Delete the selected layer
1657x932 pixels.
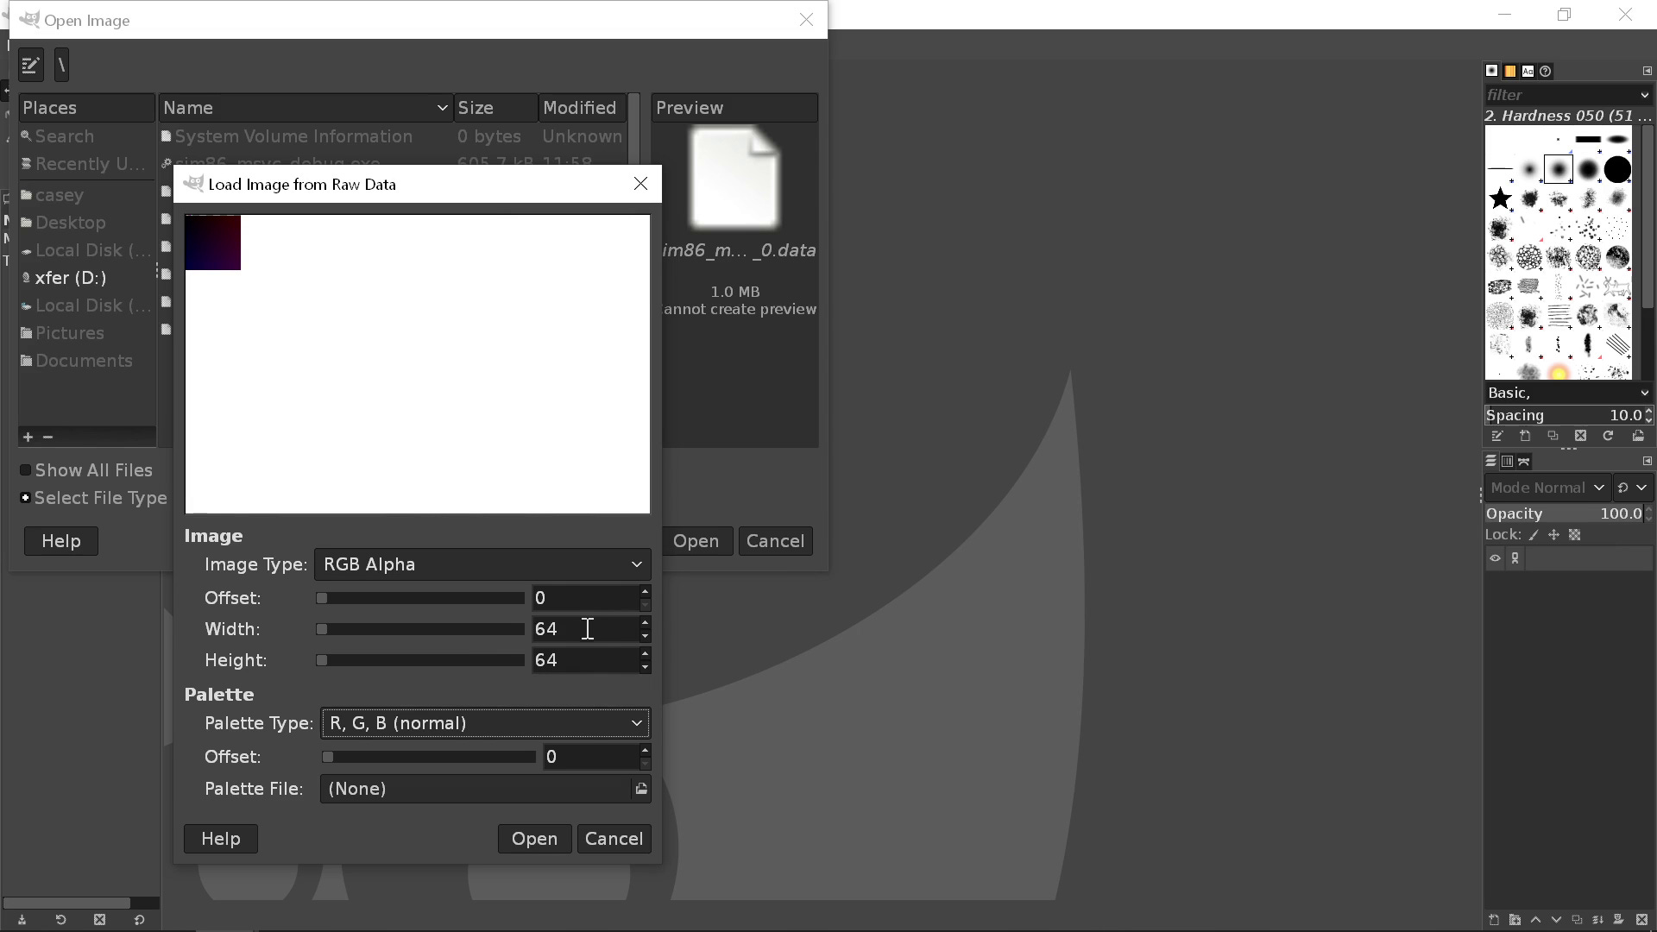[x=1641, y=920]
